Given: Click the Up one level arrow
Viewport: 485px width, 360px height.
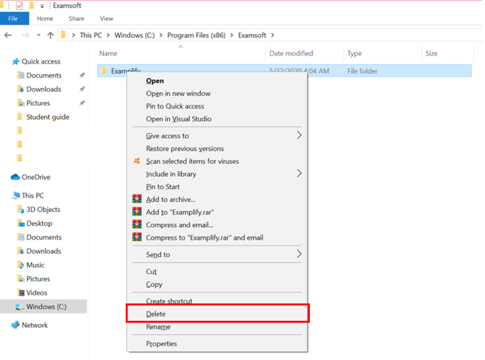Looking at the screenshot, I should tap(51, 35).
